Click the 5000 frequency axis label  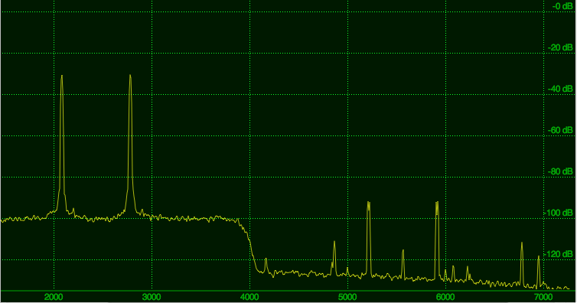click(x=347, y=297)
